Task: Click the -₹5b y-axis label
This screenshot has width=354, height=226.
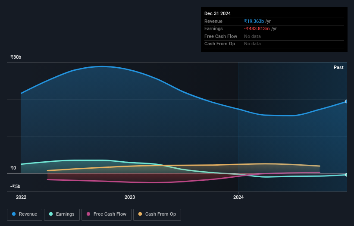Action: click(16, 186)
